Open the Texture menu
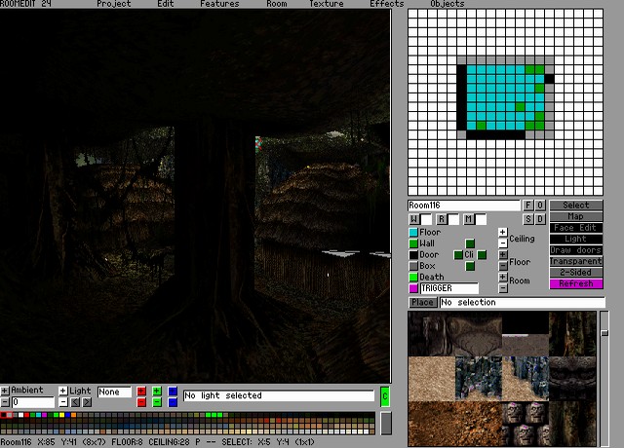Image resolution: width=624 pixels, height=448 pixels. [x=327, y=4]
